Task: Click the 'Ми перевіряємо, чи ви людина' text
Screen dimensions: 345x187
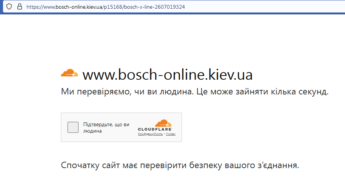Action: (195, 91)
